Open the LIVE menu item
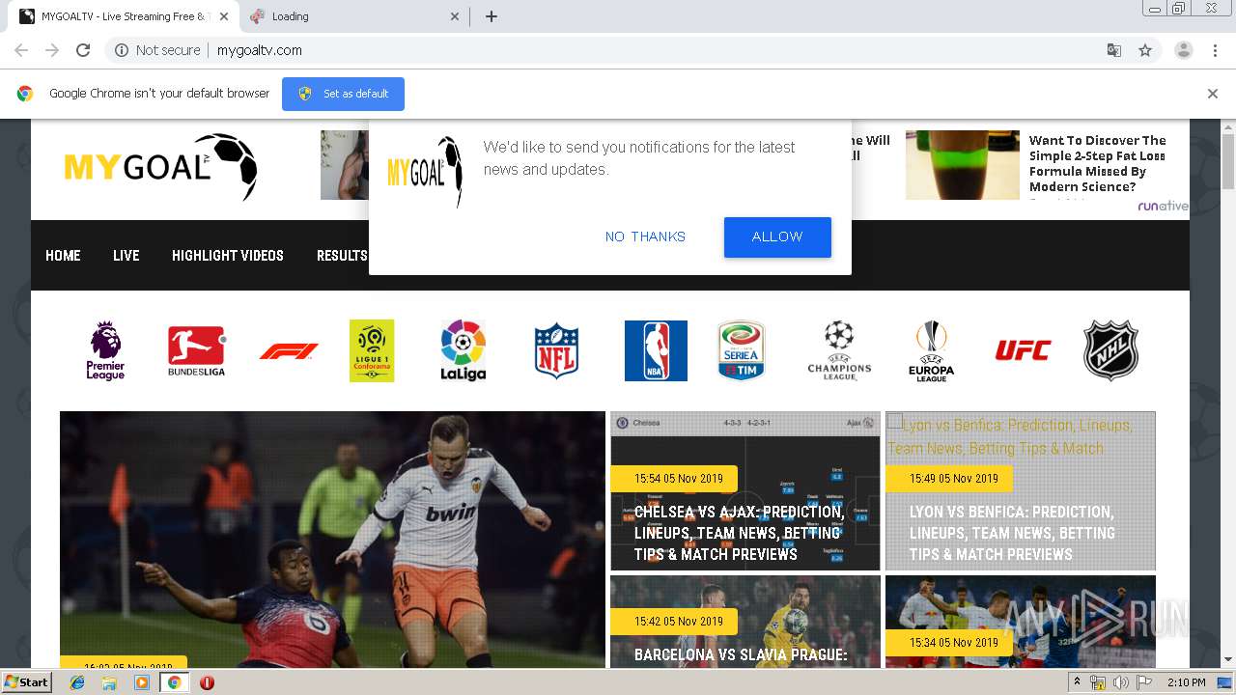The width and height of the screenshot is (1236, 695). [126, 256]
